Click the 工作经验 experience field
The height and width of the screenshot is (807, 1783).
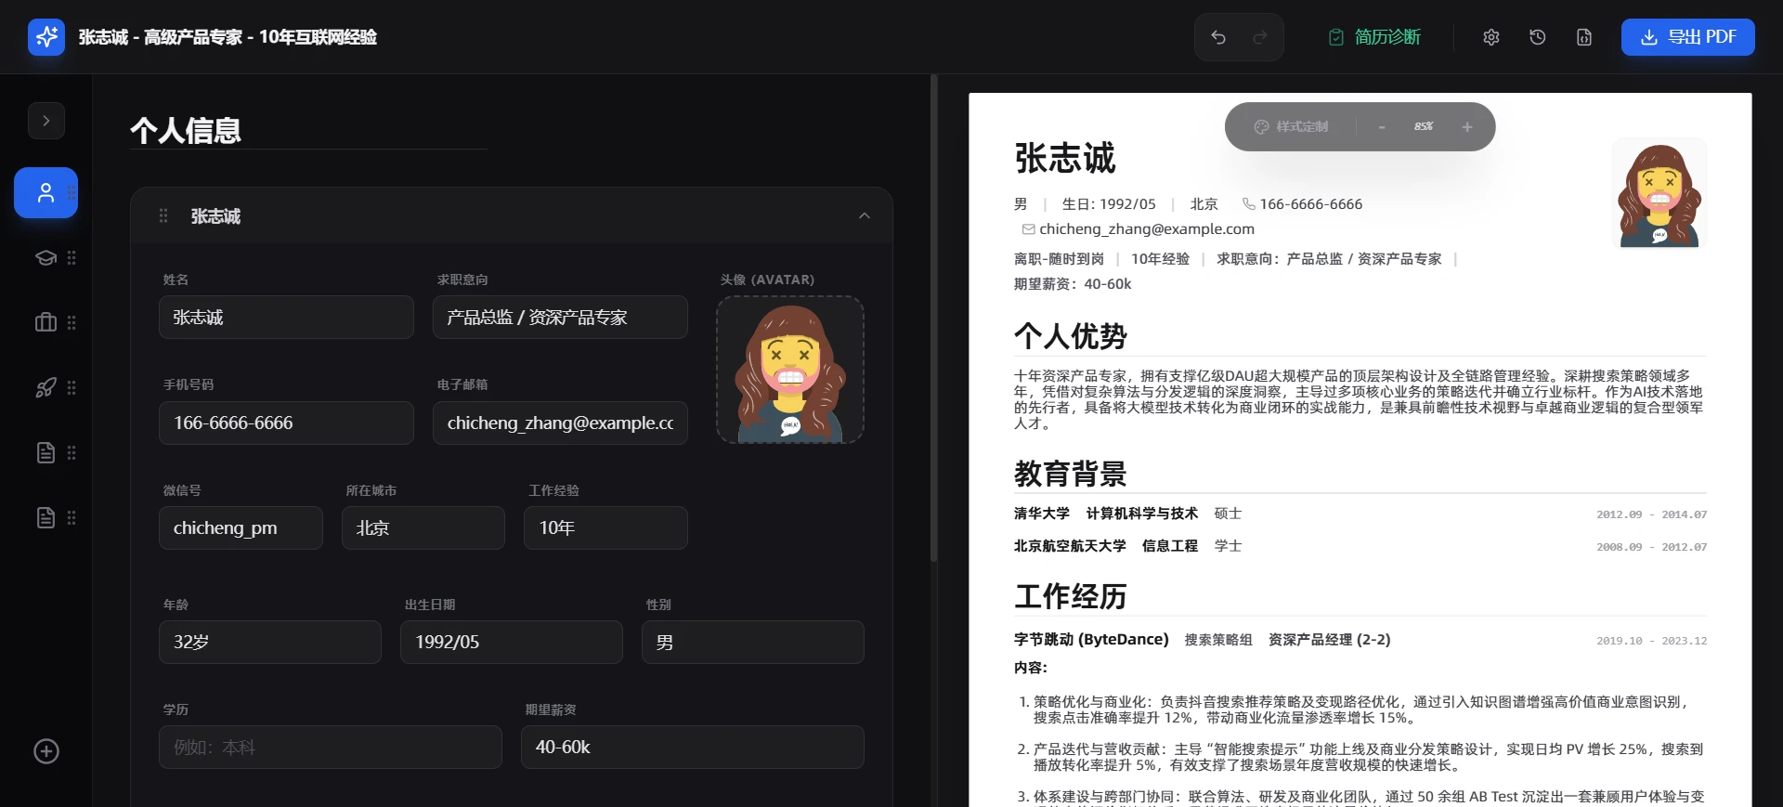point(605,527)
